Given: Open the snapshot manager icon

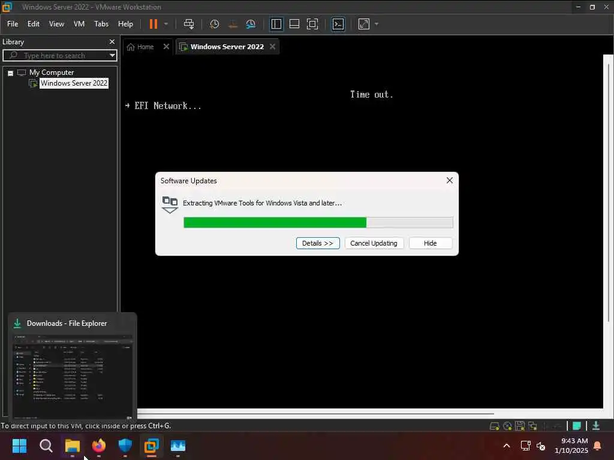Looking at the screenshot, I should point(251,24).
